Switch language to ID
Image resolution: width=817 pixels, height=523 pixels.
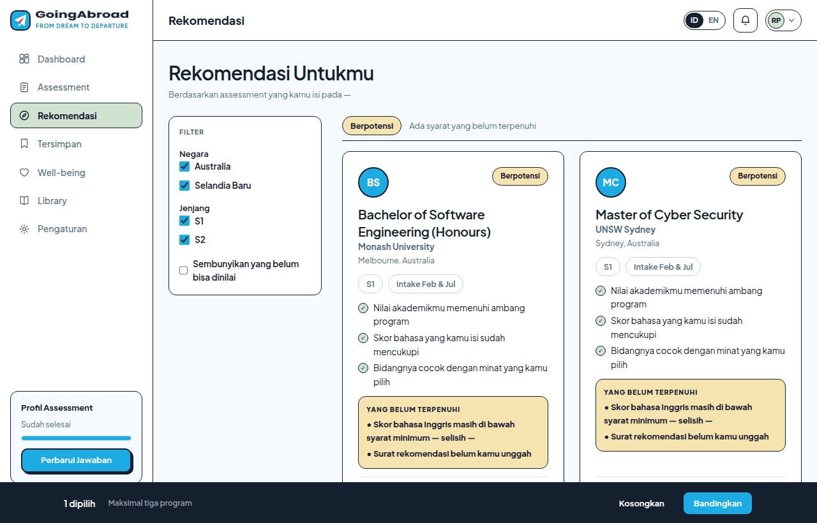(x=694, y=20)
